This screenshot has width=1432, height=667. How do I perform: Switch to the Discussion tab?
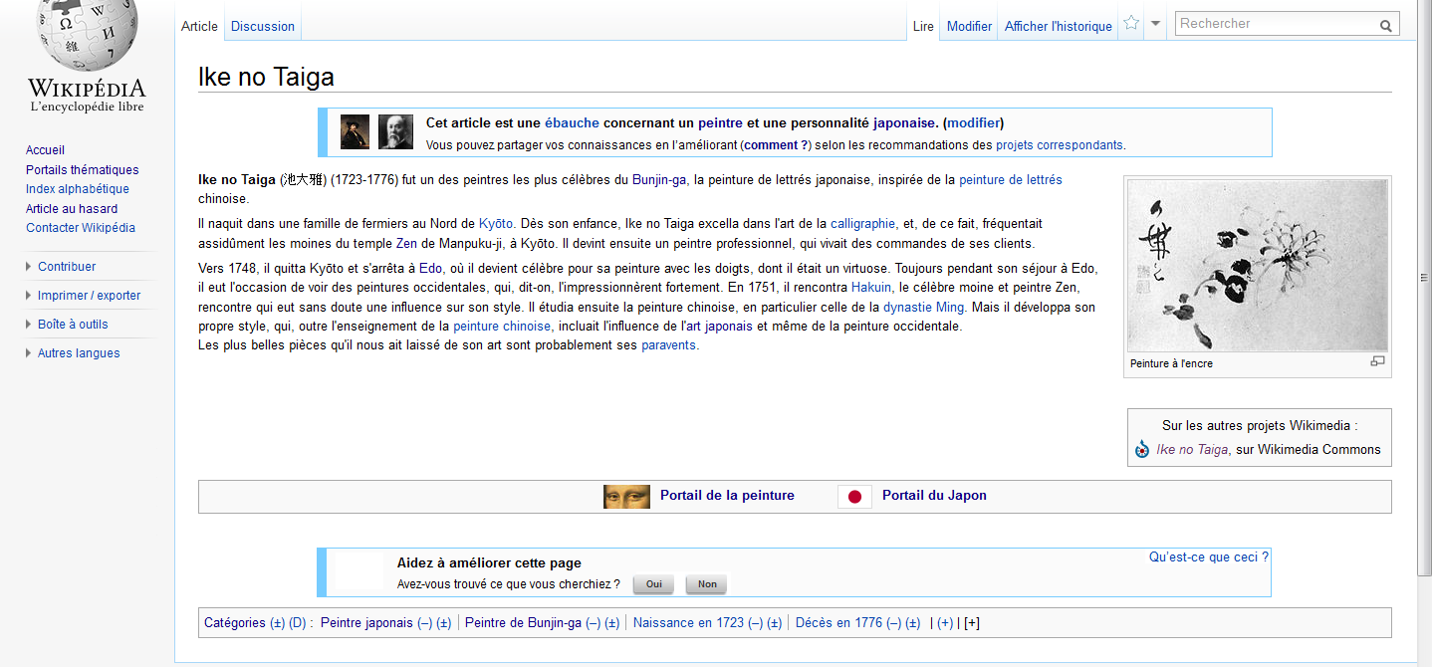(x=263, y=27)
